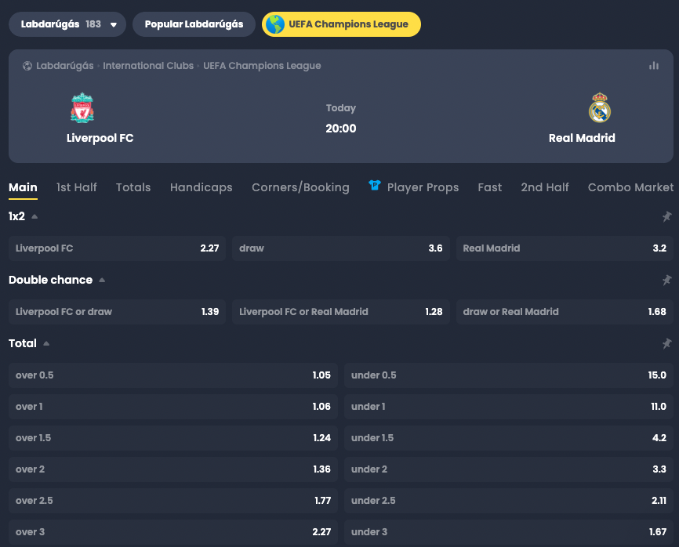Switch to the Player Props tab
This screenshot has height=547, width=679.
click(x=423, y=187)
